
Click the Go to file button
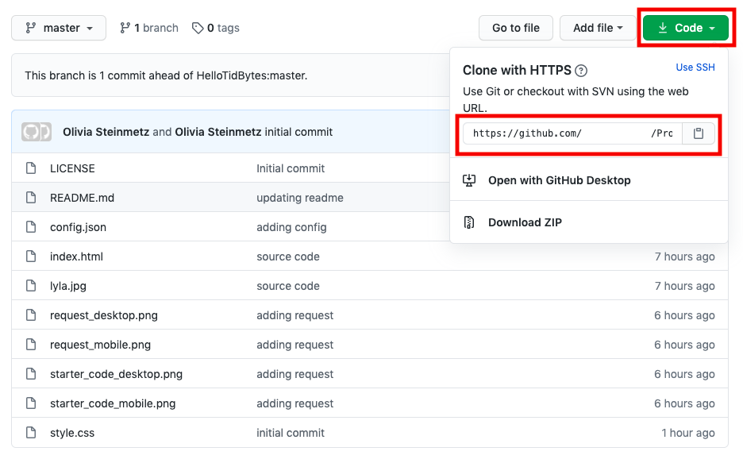point(515,27)
